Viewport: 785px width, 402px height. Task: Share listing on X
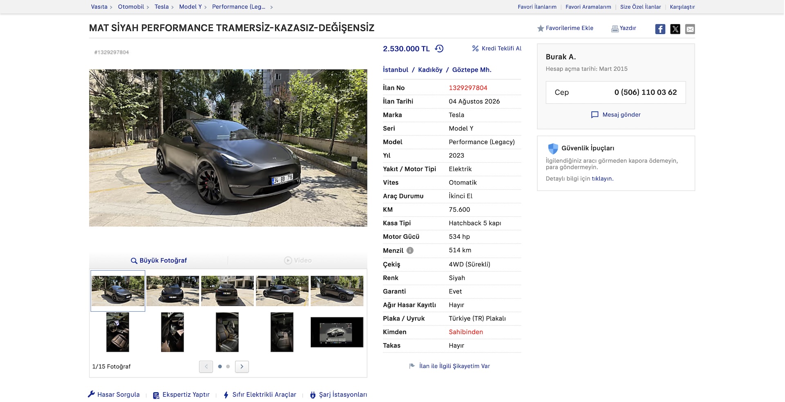(675, 29)
